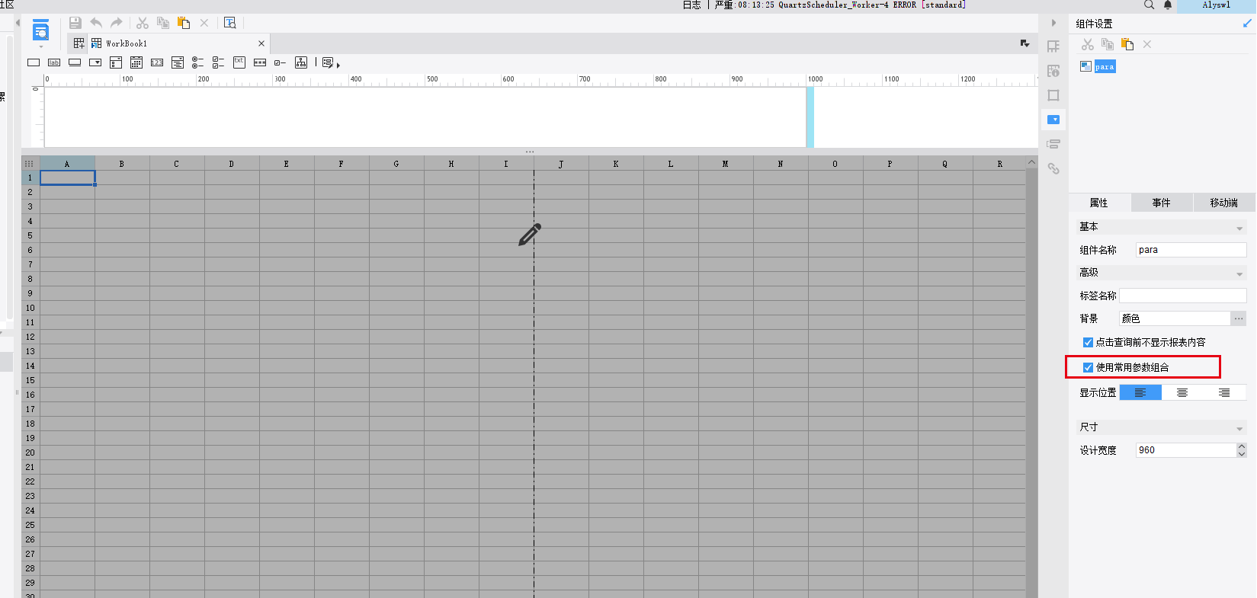Collapse the left panel with arrow

tap(18, 23)
